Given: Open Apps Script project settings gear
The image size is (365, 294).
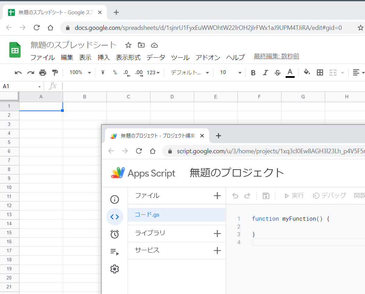Looking at the screenshot, I should pos(114,269).
